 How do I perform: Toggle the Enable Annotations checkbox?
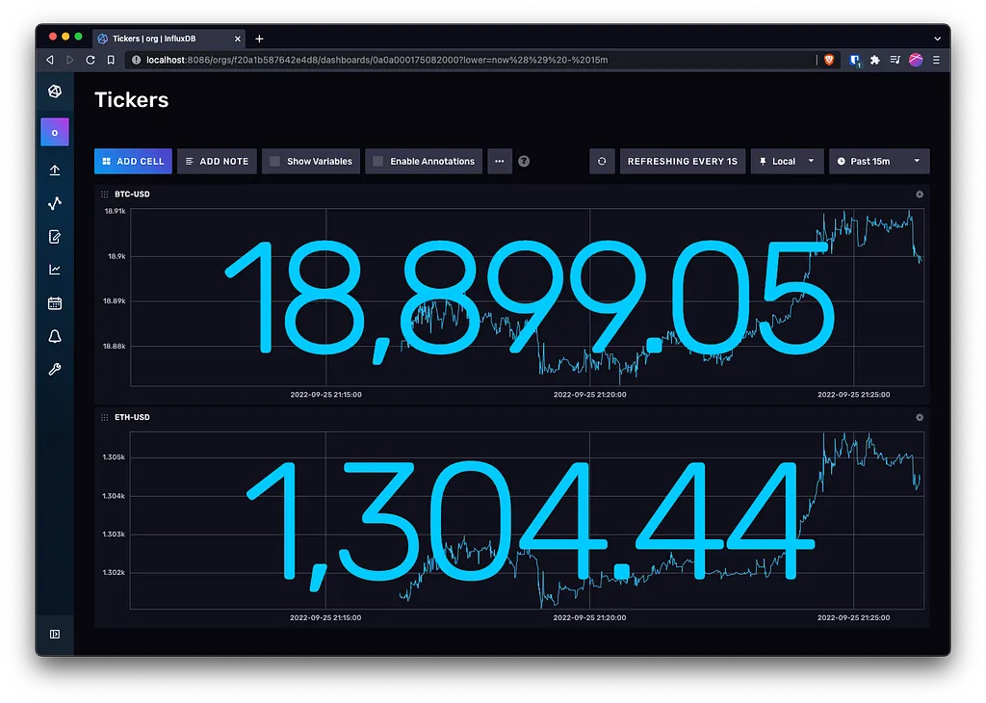pyautogui.click(x=377, y=162)
